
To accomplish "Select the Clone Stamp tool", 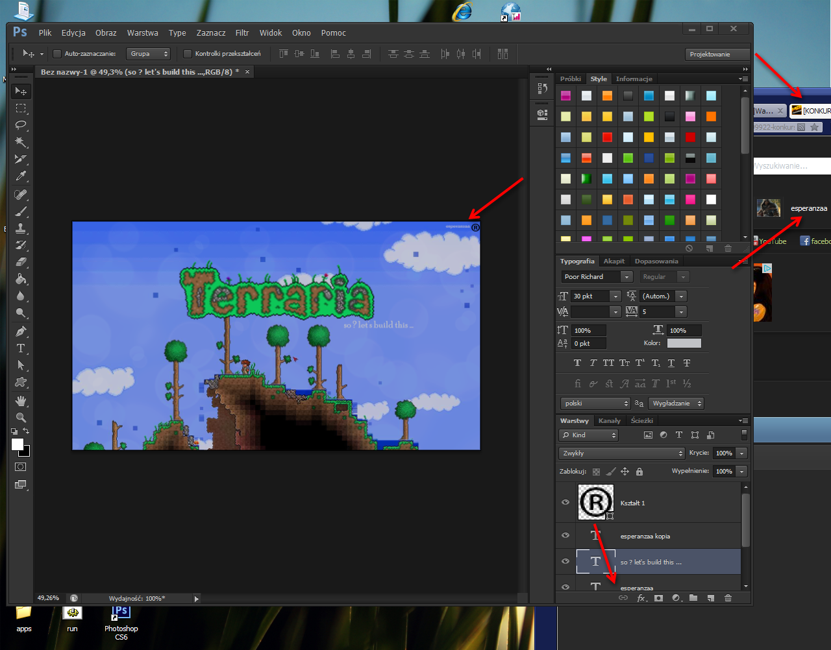I will tap(21, 228).
